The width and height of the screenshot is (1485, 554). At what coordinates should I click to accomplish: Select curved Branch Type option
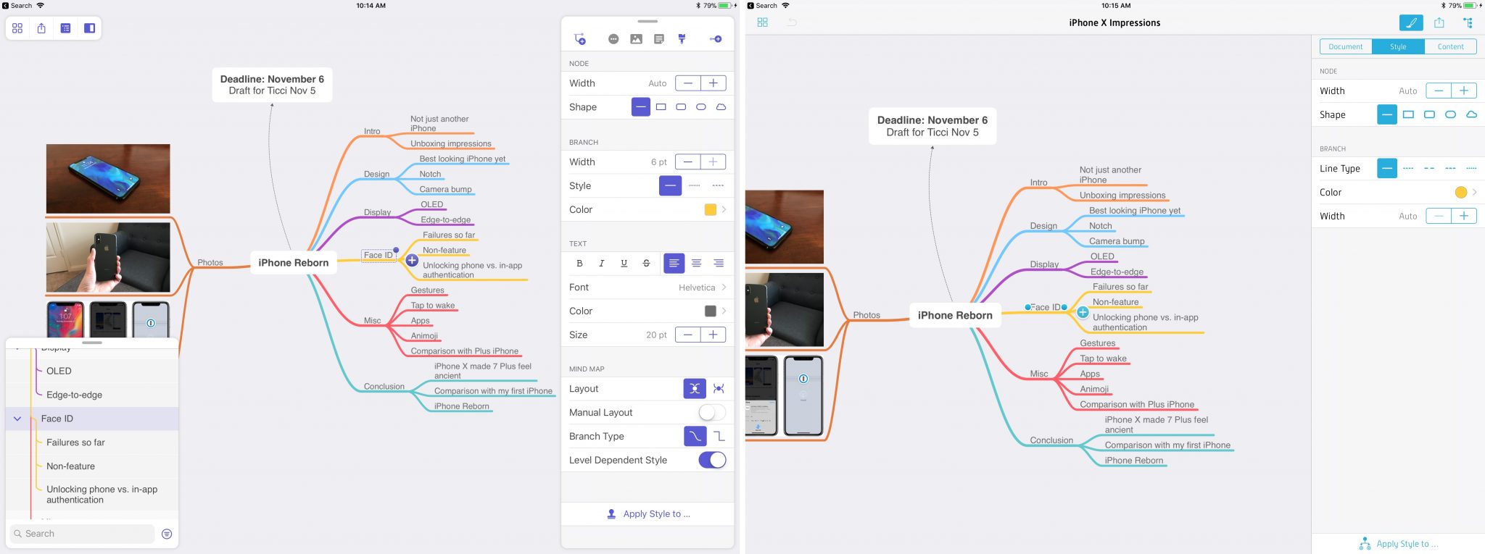695,436
